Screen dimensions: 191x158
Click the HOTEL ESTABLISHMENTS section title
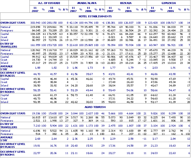[95, 16]
